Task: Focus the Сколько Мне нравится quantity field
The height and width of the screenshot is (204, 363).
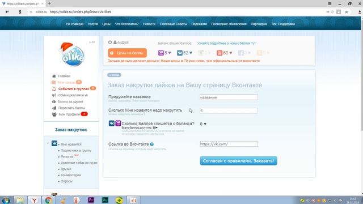Action: pyautogui.click(x=229, y=111)
